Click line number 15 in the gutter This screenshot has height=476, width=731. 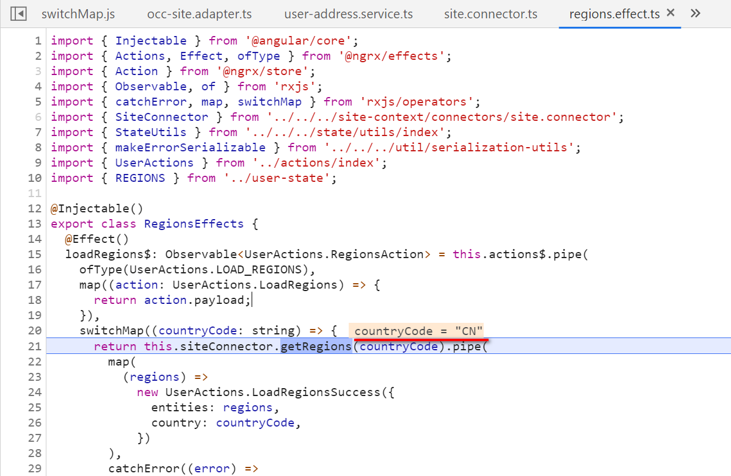coord(35,254)
